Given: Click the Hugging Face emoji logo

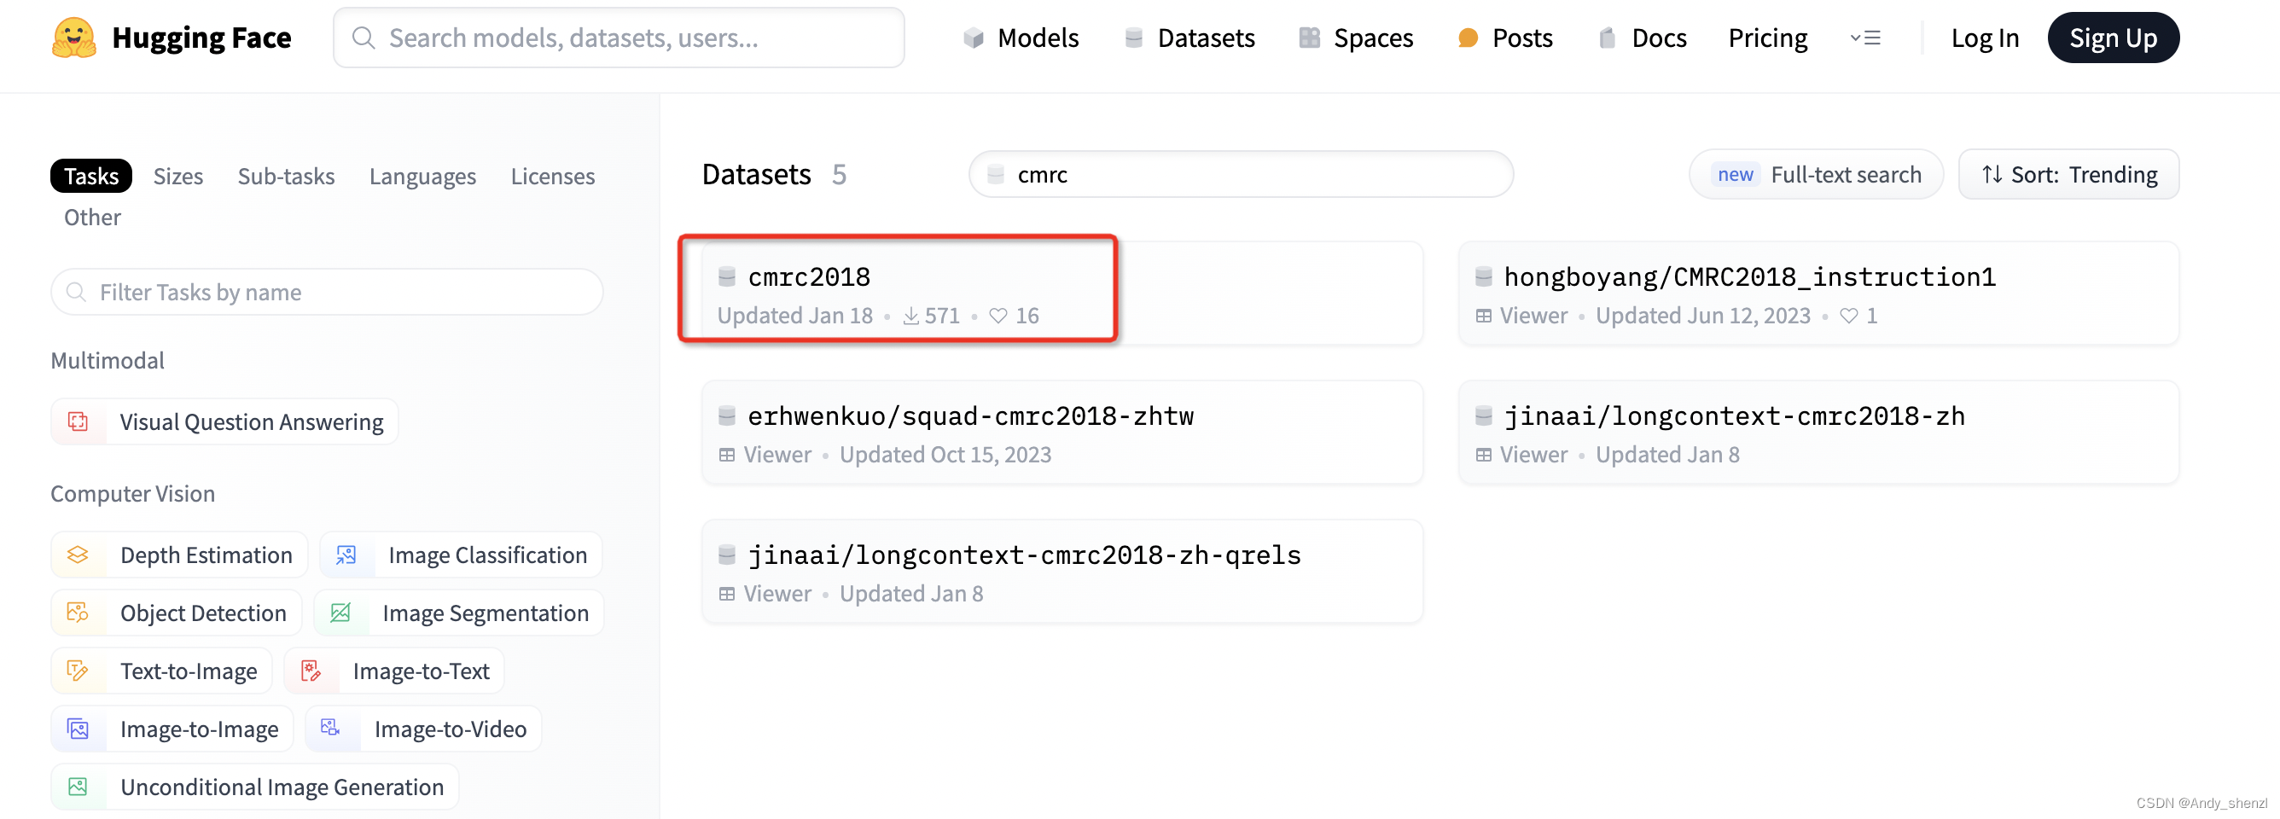Looking at the screenshot, I should point(73,38).
